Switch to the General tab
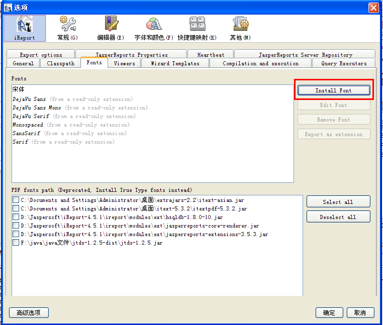Viewport: 383px width, 325px height. pyautogui.click(x=23, y=63)
